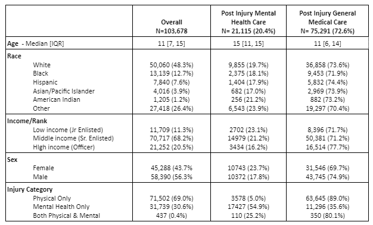The height and width of the screenshot is (225, 373).
Task: Select the Female row label
Action: (43, 168)
